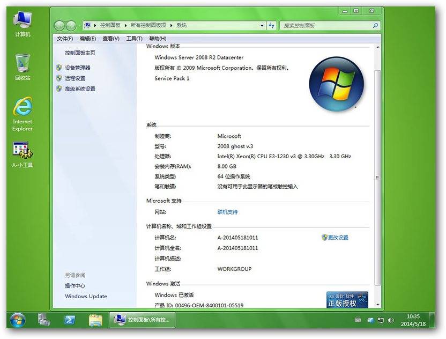Click the Show Desktop strip
The image size is (446, 339).
coord(432,320)
